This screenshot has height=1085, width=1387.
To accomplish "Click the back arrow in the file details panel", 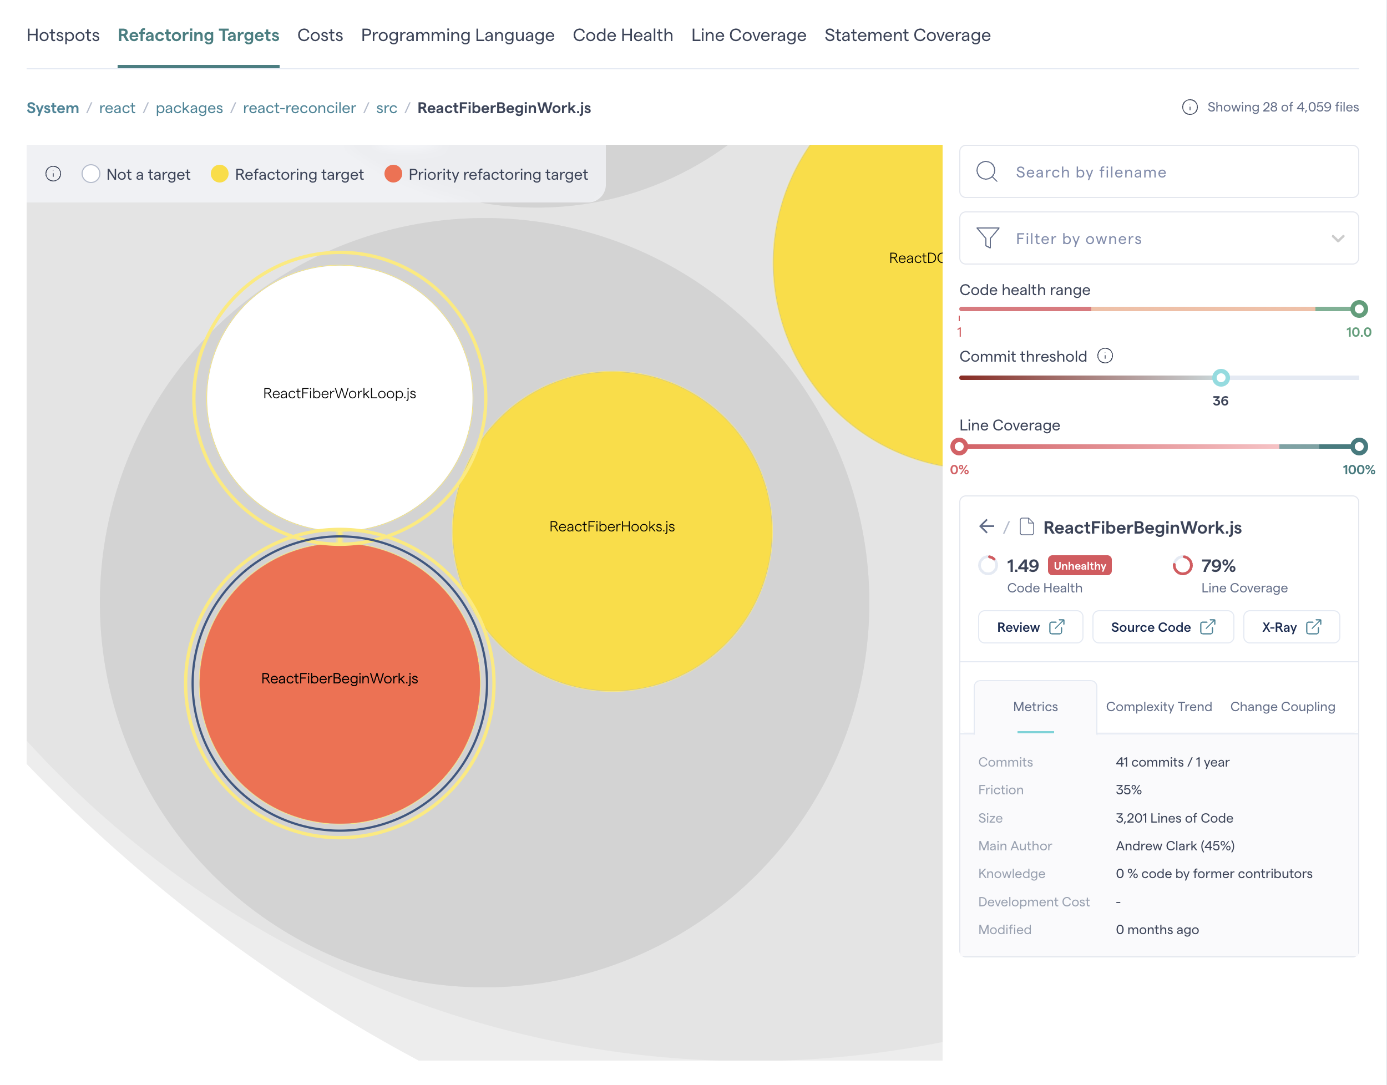I will point(987,526).
